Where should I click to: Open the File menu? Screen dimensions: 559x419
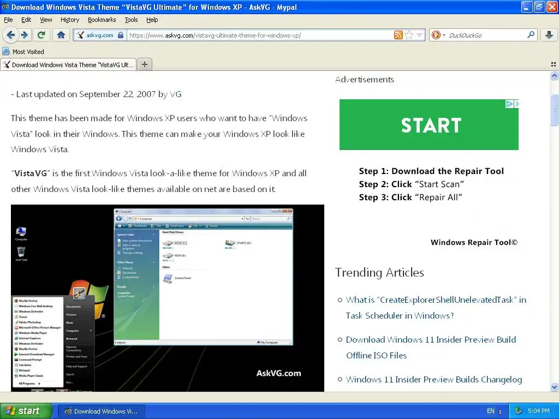(8, 20)
